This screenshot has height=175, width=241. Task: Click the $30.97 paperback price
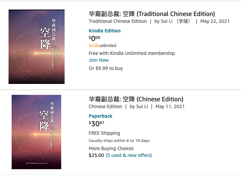point(96,123)
